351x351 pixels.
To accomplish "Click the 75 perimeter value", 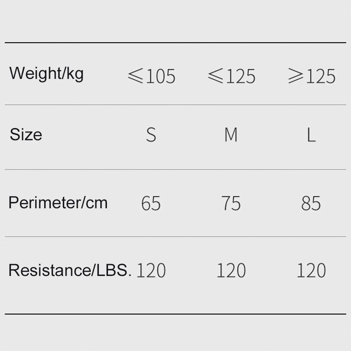I will tap(231, 203).
